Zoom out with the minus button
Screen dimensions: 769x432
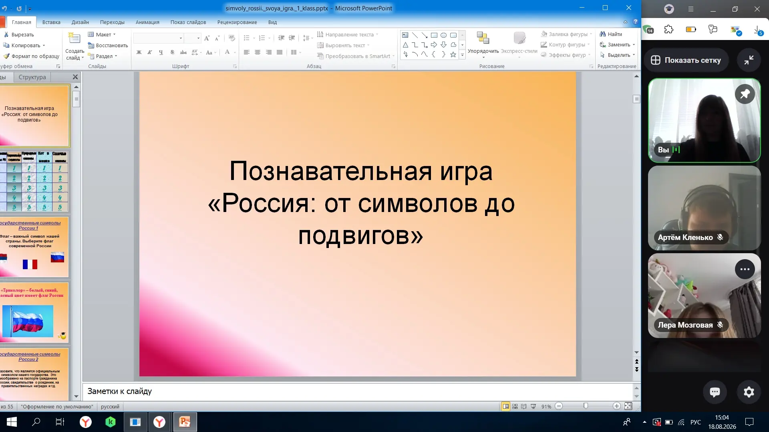click(559, 406)
